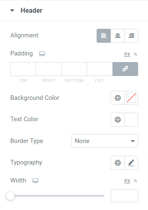Open Width responsive device icon
This screenshot has width=148, height=210.
(x=35, y=181)
